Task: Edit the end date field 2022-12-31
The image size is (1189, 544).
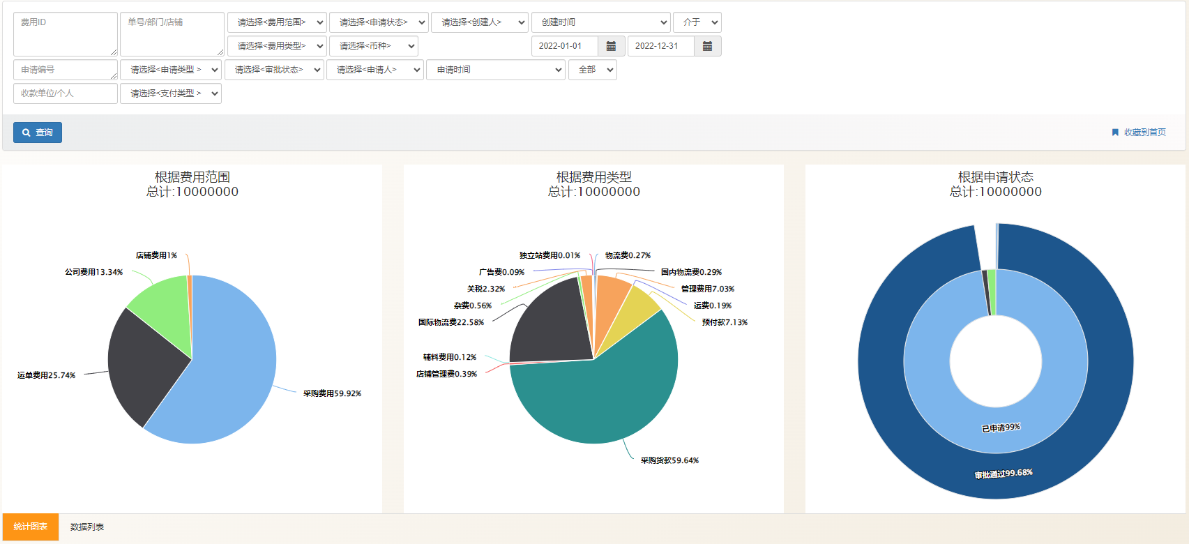Action: point(661,46)
